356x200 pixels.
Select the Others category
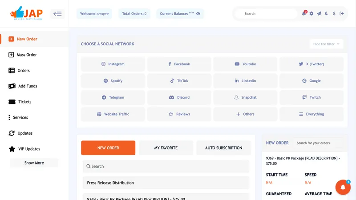[245, 114]
